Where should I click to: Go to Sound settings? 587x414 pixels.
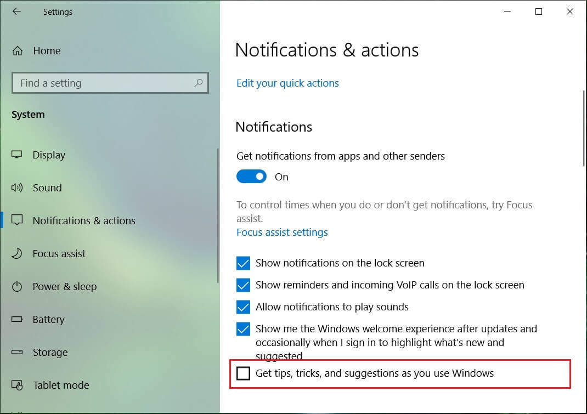(47, 188)
